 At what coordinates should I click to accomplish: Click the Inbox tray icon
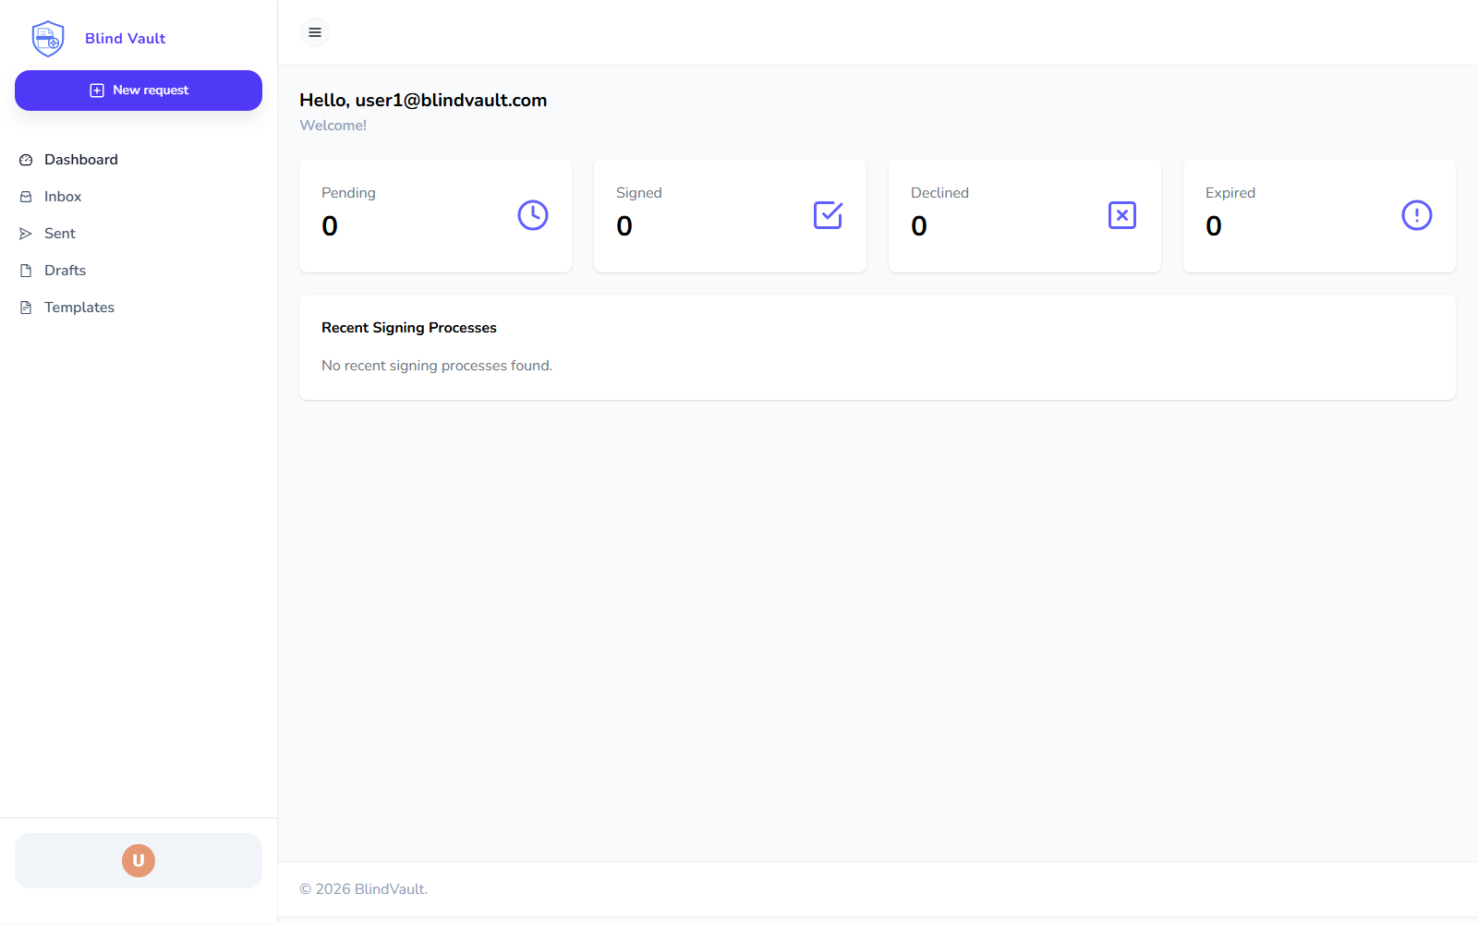coord(26,197)
